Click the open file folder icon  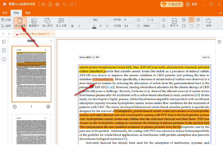[x=43, y=4]
